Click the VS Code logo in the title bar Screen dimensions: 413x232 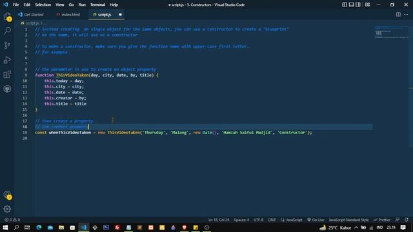[6, 5]
